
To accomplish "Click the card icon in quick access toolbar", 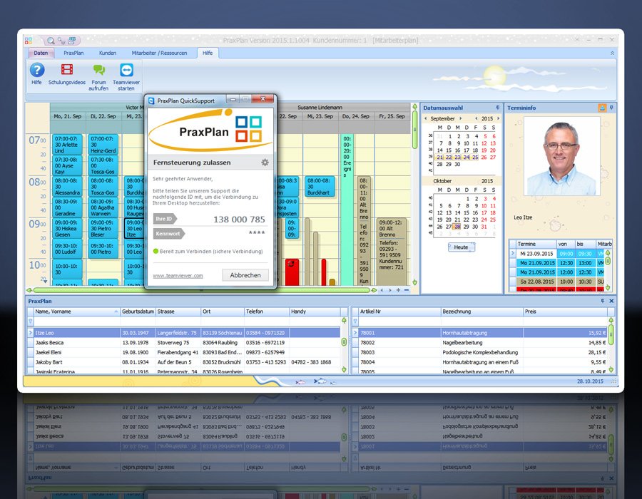I will coord(72,40).
